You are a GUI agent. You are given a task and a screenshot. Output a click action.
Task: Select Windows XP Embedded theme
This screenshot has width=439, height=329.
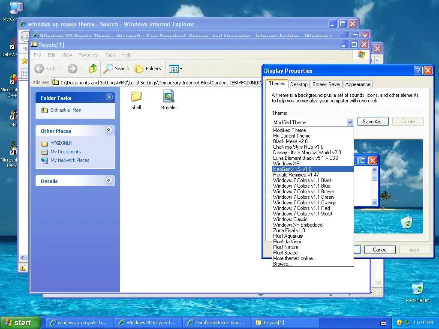click(313, 225)
